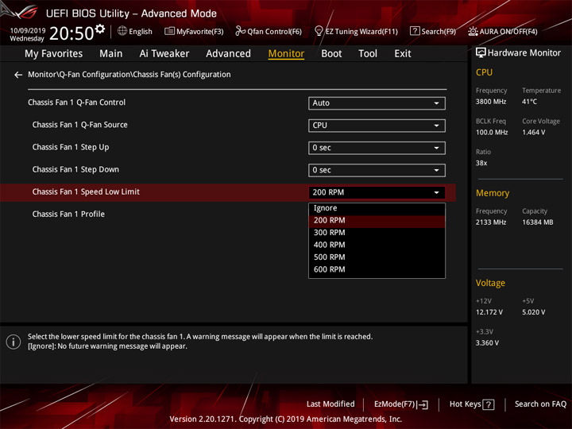Click the Chassis Fan 1 Step Down label
The width and height of the screenshot is (572, 429).
[x=75, y=170]
